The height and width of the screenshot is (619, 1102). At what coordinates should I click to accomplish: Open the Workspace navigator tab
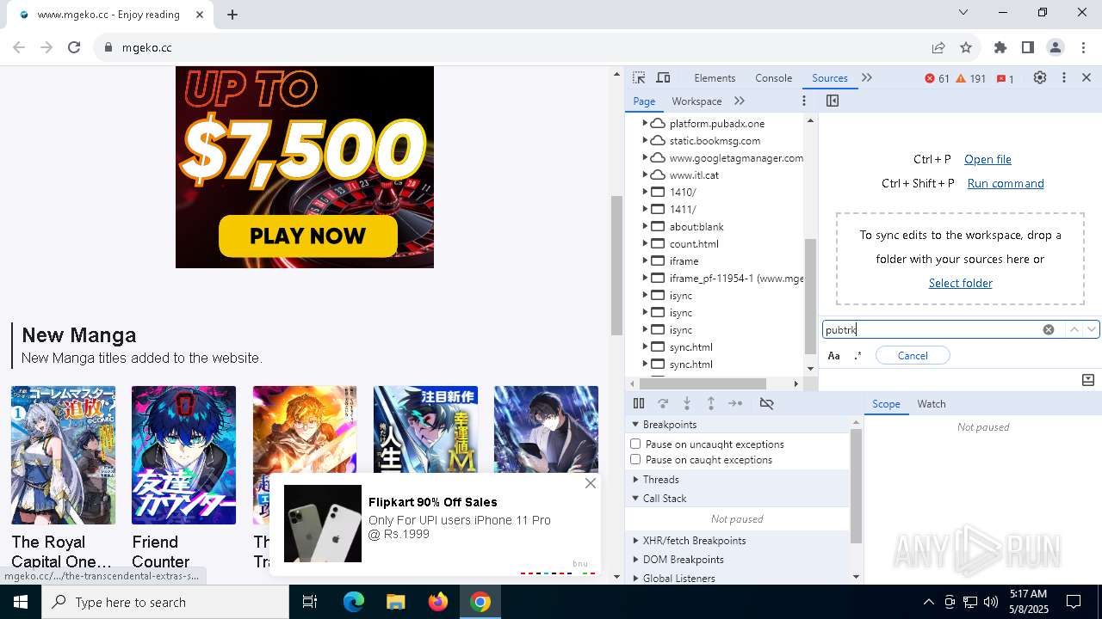tap(696, 101)
